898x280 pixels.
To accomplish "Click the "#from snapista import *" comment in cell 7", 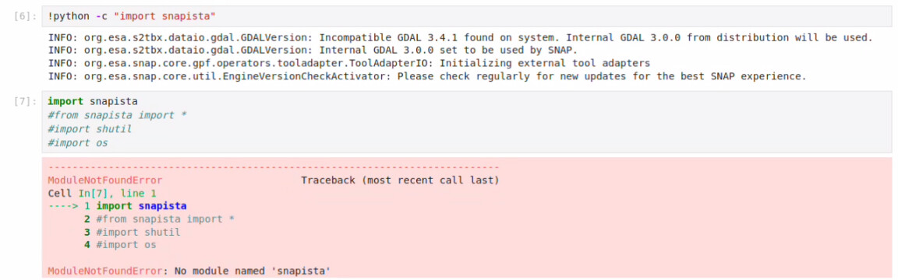I will point(119,115).
